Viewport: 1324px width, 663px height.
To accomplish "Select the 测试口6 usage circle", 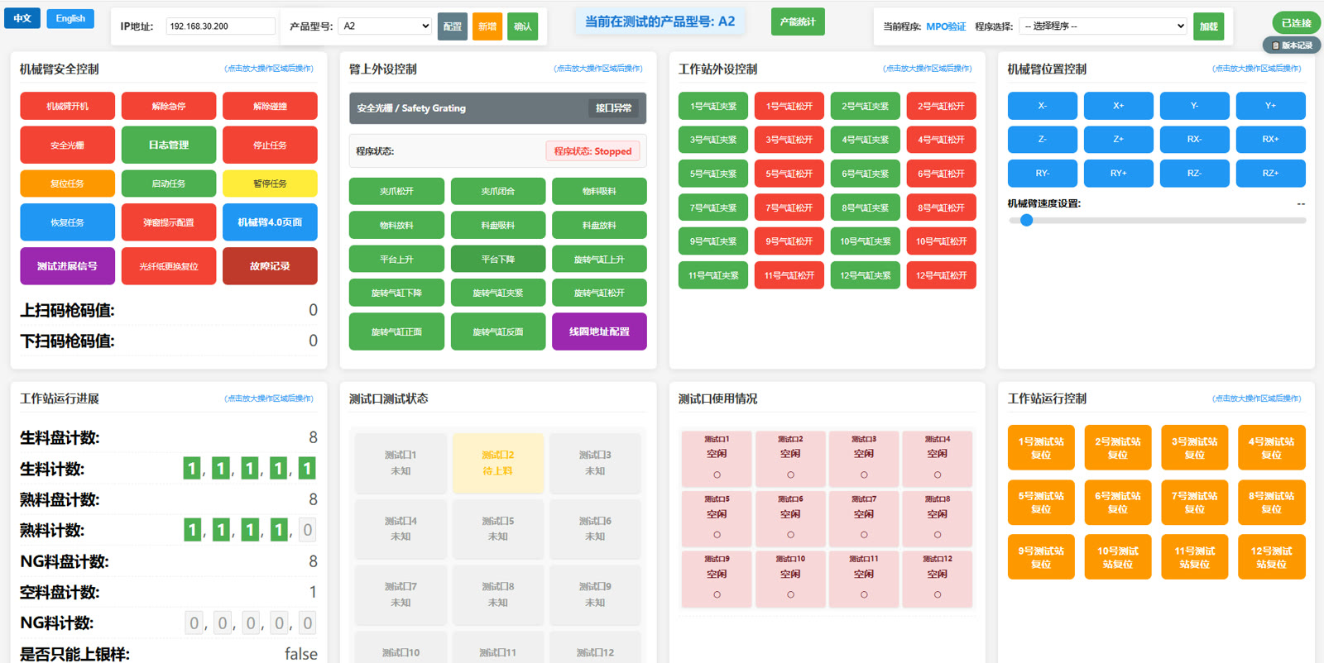I will (790, 535).
